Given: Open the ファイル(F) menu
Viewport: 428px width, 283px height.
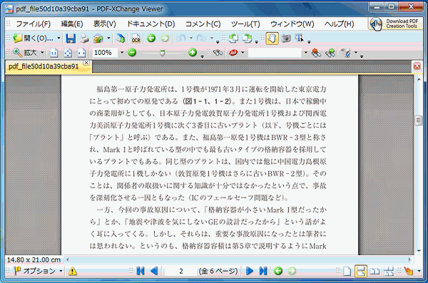Looking at the screenshot, I should (34, 24).
